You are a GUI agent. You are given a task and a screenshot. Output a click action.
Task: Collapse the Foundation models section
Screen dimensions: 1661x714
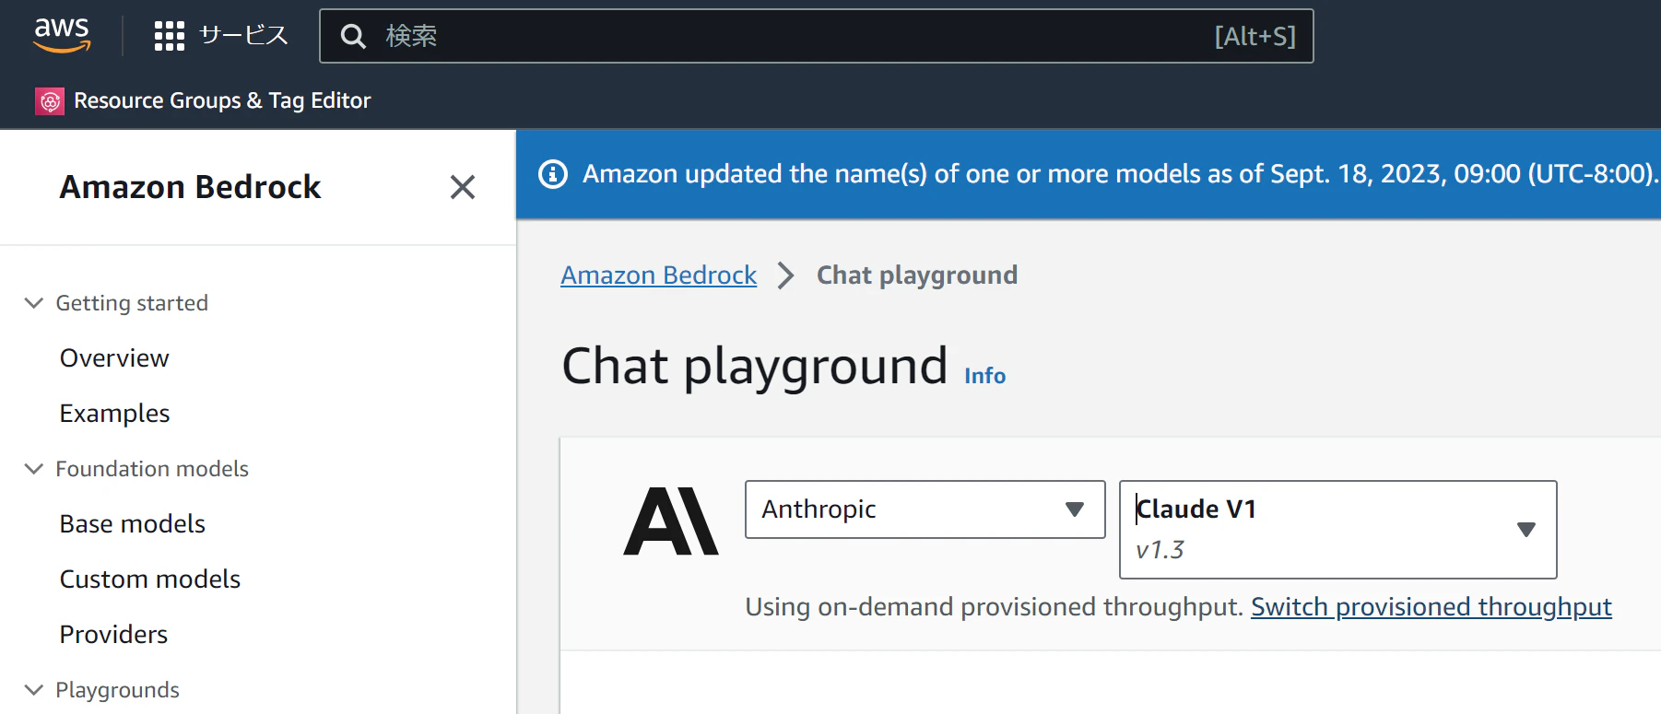pyautogui.click(x=34, y=469)
